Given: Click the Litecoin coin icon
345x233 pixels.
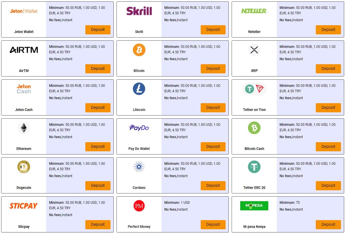Looking at the screenshot, I should pos(139,89).
